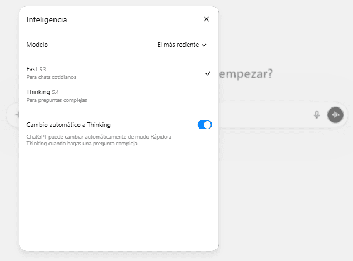
Task: Click the plus attach icon
Action: point(17,115)
